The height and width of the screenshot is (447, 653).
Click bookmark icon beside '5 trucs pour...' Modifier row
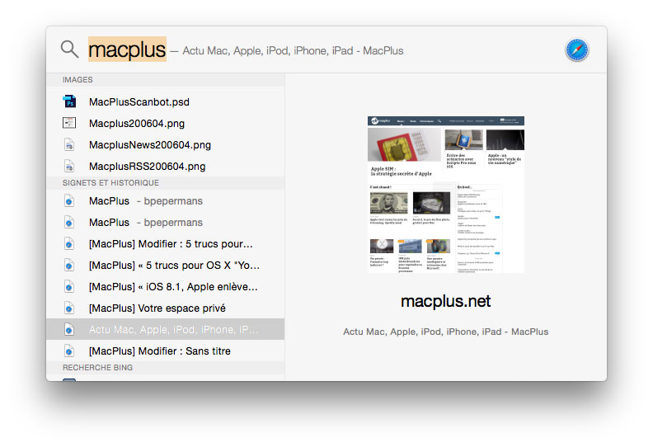69,243
